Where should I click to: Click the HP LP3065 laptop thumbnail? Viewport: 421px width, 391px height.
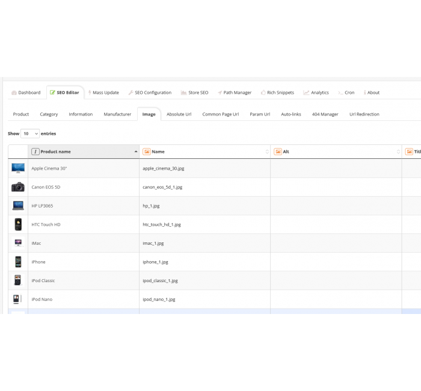pos(18,206)
